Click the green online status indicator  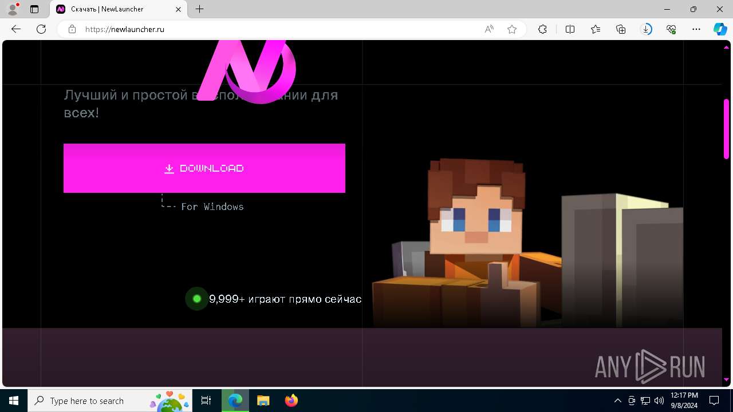click(x=197, y=299)
